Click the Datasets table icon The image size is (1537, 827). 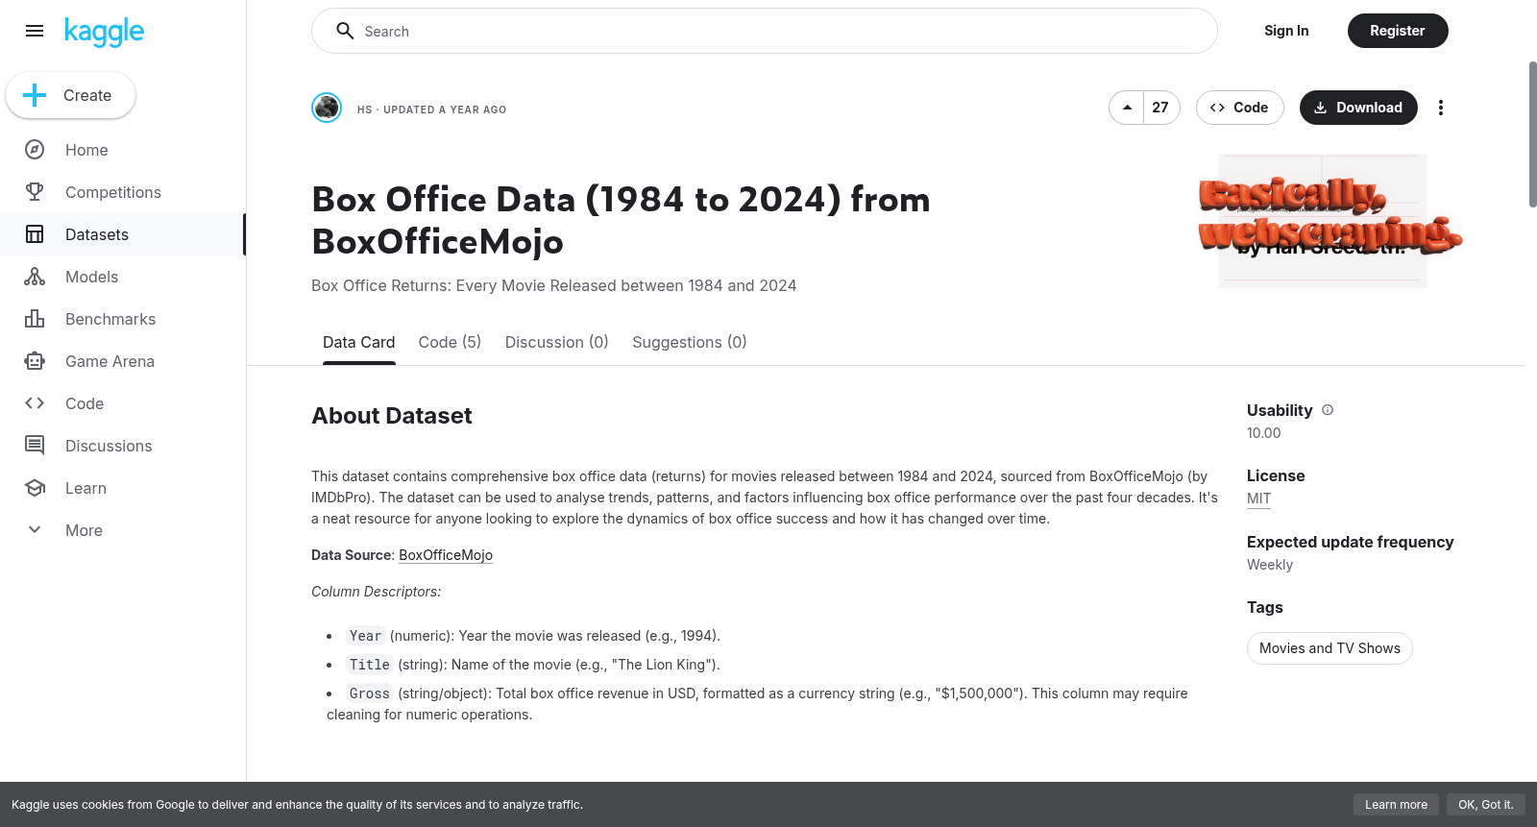pos(35,234)
